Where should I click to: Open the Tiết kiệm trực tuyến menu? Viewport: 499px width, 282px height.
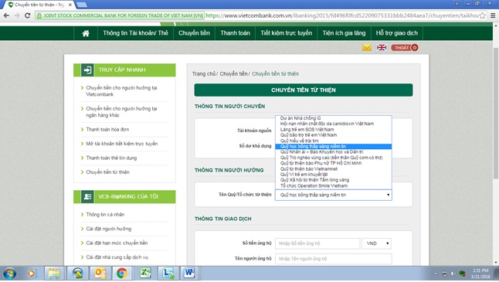click(286, 33)
